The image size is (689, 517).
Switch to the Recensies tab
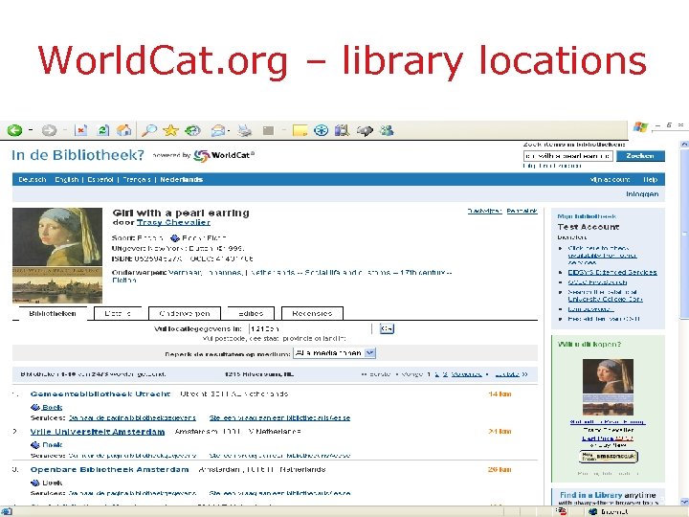click(312, 313)
